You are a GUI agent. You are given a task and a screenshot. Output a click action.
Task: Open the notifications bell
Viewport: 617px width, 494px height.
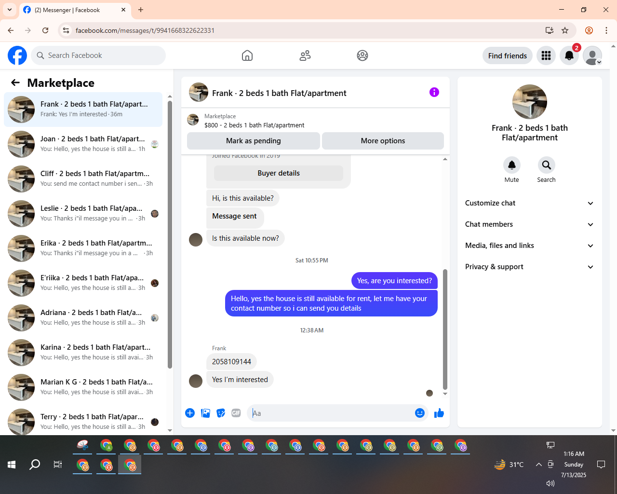pyautogui.click(x=569, y=55)
